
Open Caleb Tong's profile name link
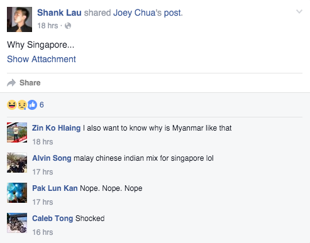click(53, 219)
